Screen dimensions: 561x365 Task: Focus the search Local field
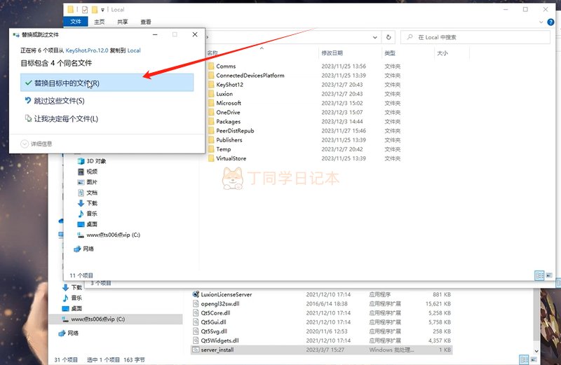point(475,37)
